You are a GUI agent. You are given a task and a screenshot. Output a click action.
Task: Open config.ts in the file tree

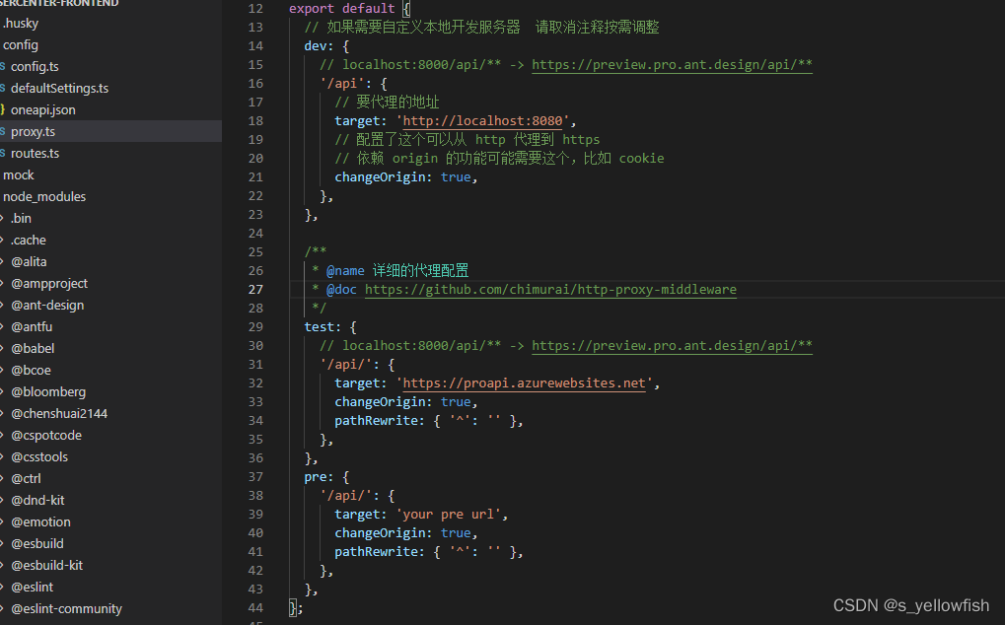click(35, 67)
